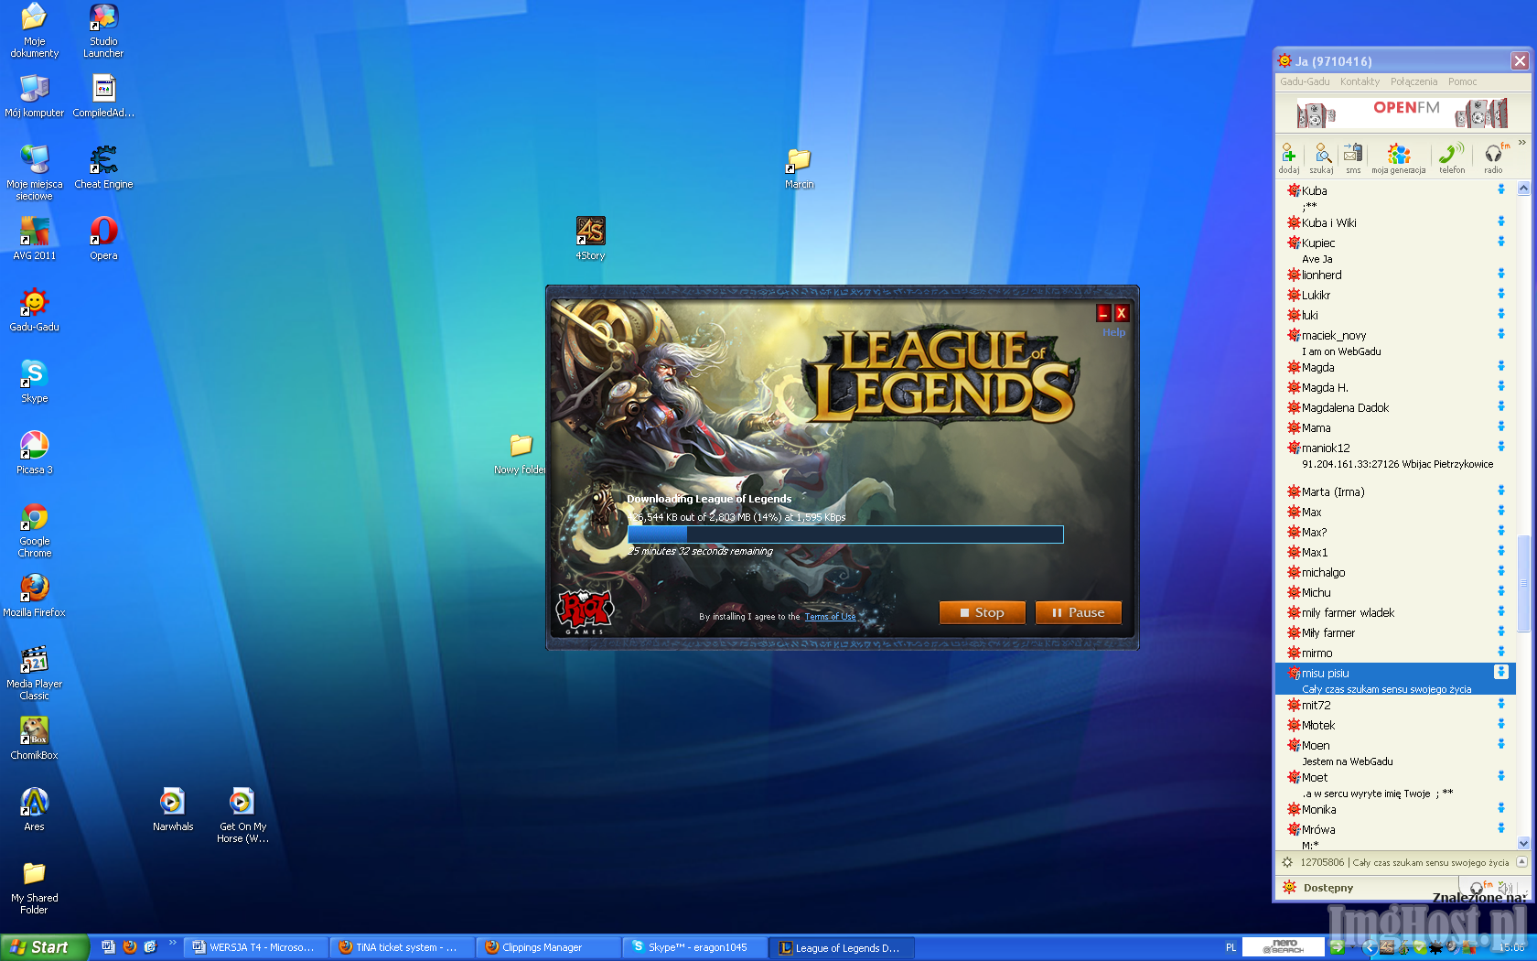This screenshot has height=961, width=1537.
Task: Click the dodaj (add contact) icon in Gadu-Gadu
Action: tap(1288, 157)
